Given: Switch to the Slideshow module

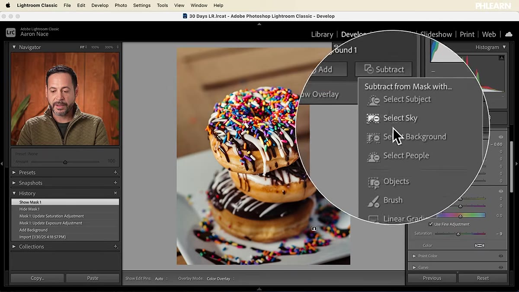Looking at the screenshot, I should click(x=436, y=34).
